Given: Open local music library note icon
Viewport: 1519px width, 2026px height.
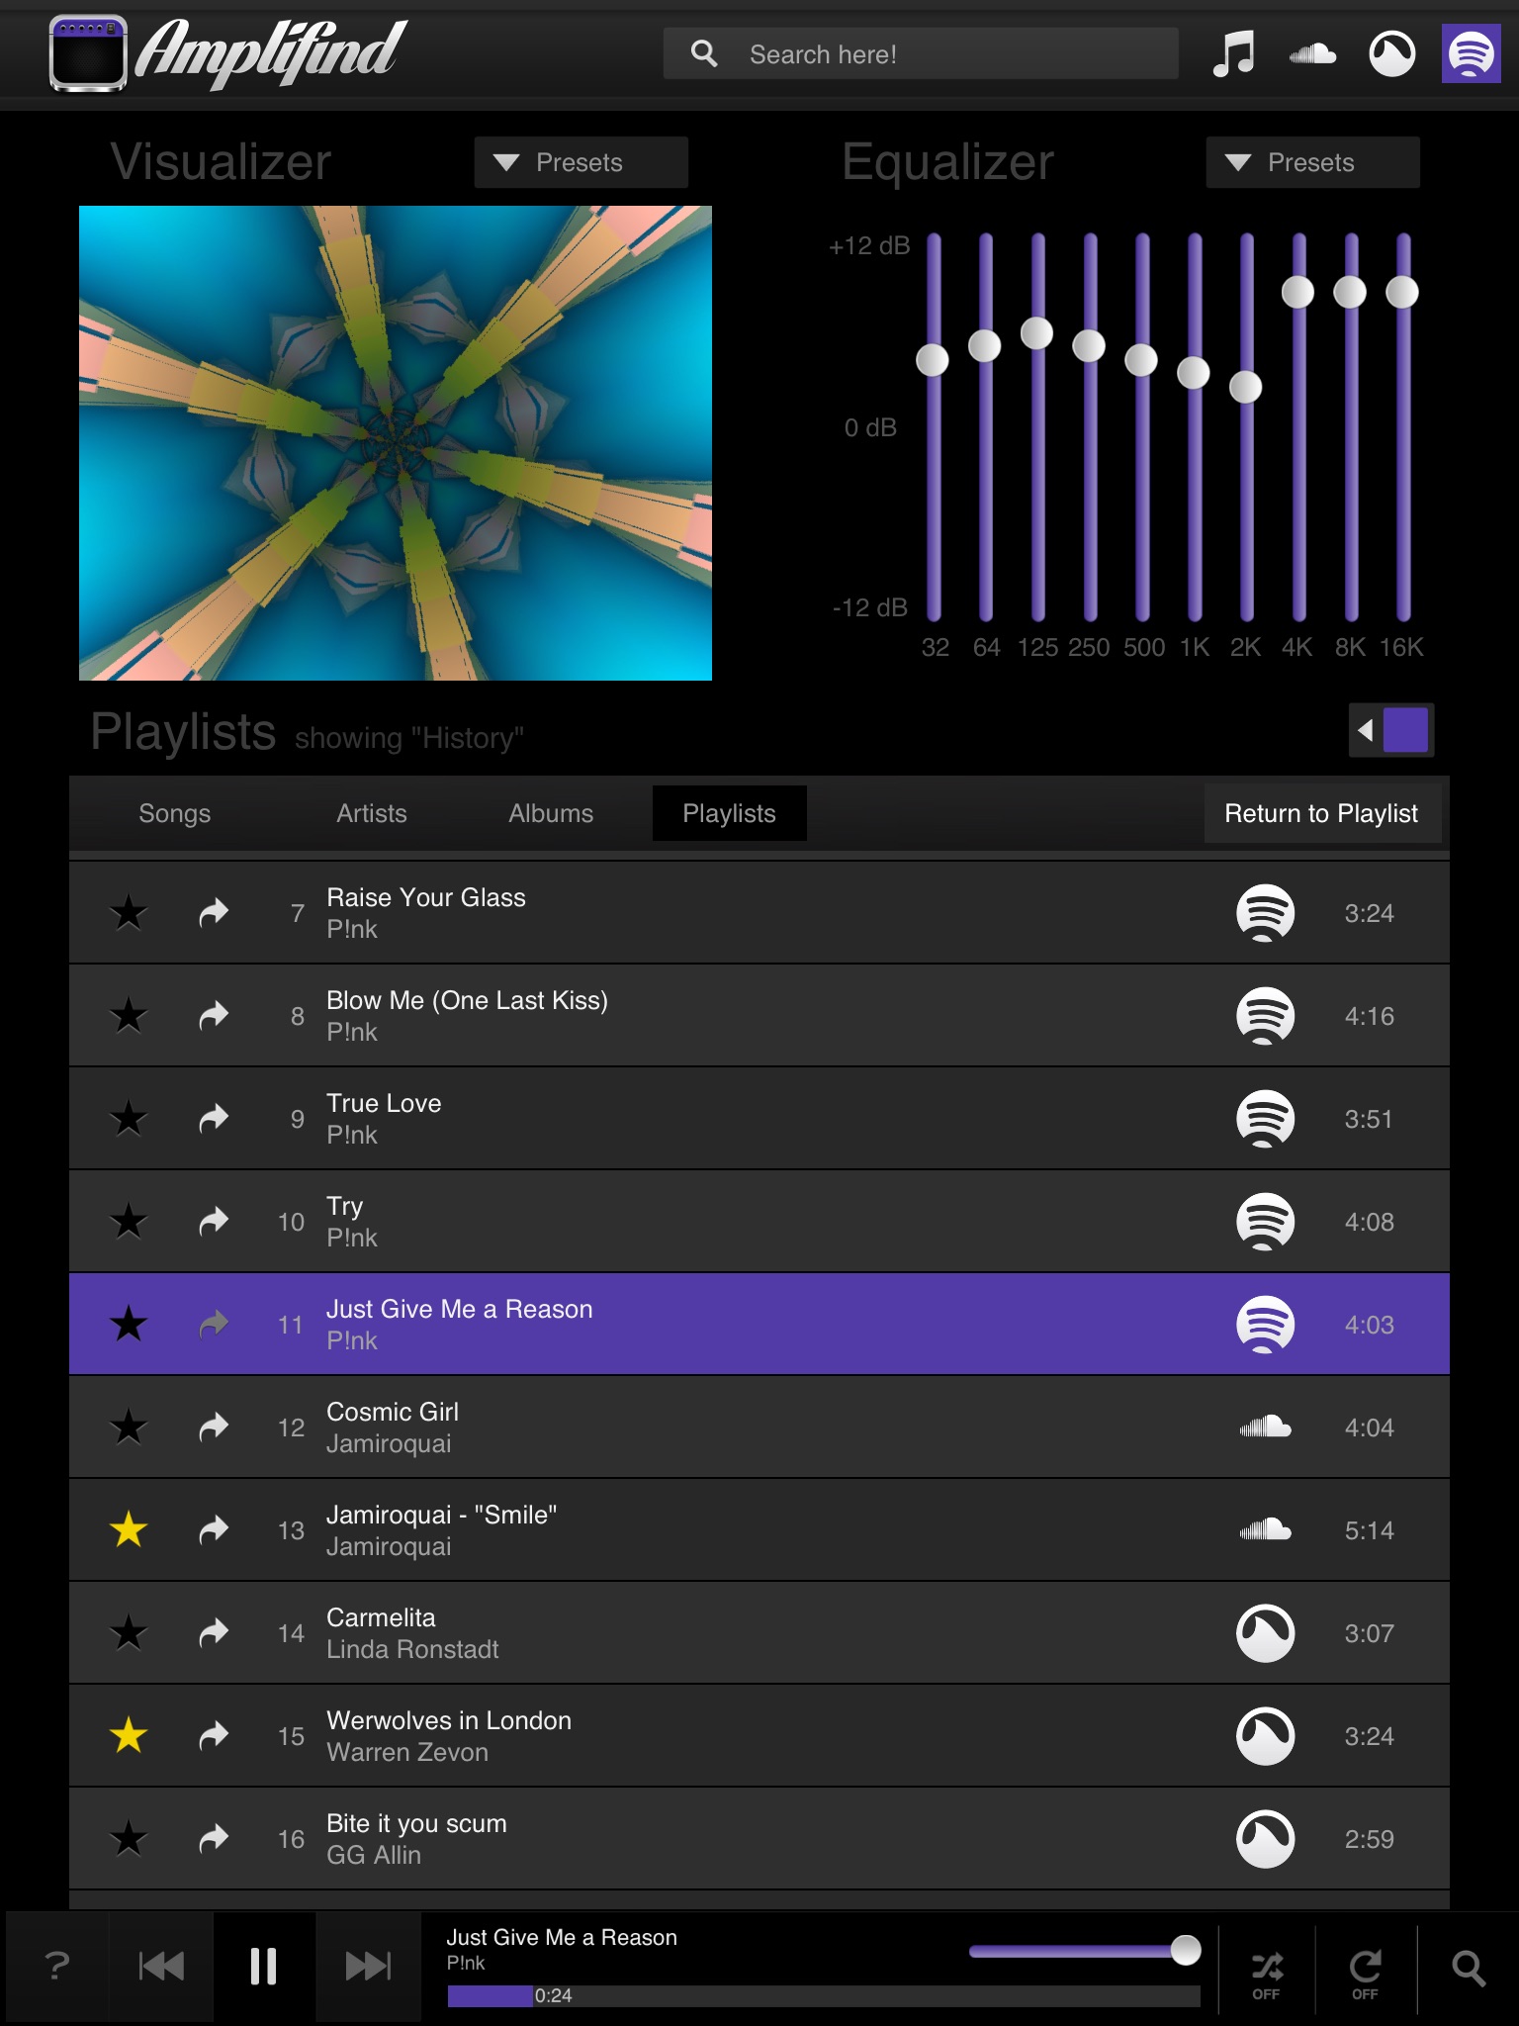Looking at the screenshot, I should click(1233, 54).
